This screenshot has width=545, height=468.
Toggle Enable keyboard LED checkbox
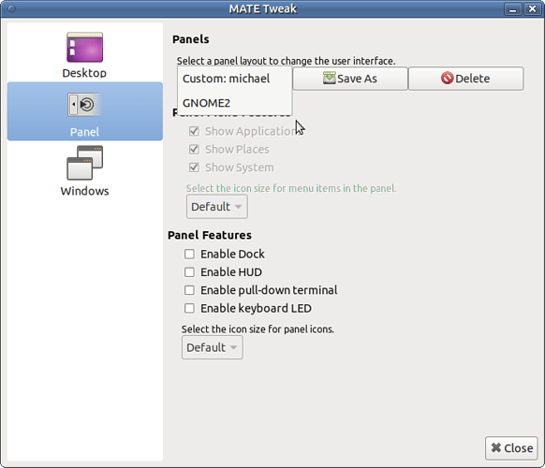189,308
